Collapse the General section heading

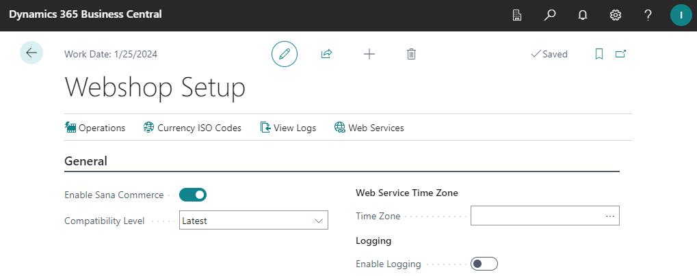coord(86,161)
